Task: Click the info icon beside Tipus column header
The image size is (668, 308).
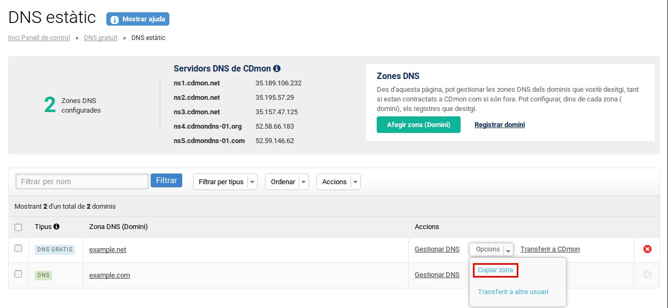Action: [x=57, y=227]
